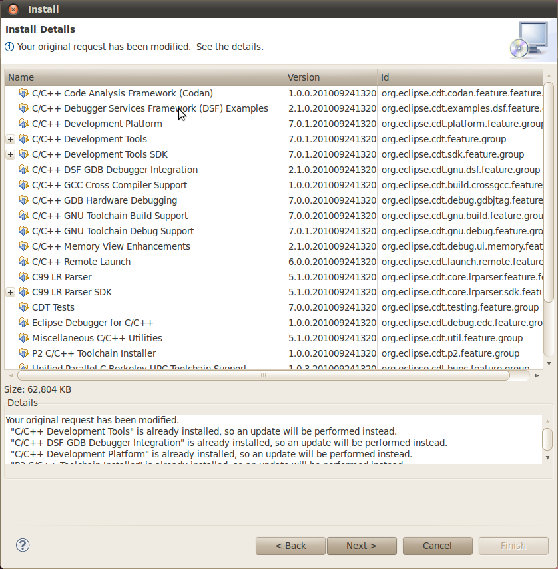The height and width of the screenshot is (569, 558).
Task: Click feature icon beside C/C++ GCC Cross Compiler Support
Action: (x=24, y=185)
